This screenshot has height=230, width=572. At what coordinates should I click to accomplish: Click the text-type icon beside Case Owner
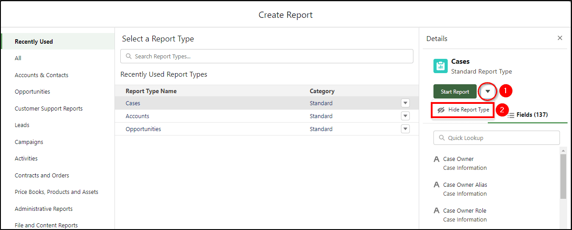click(437, 159)
